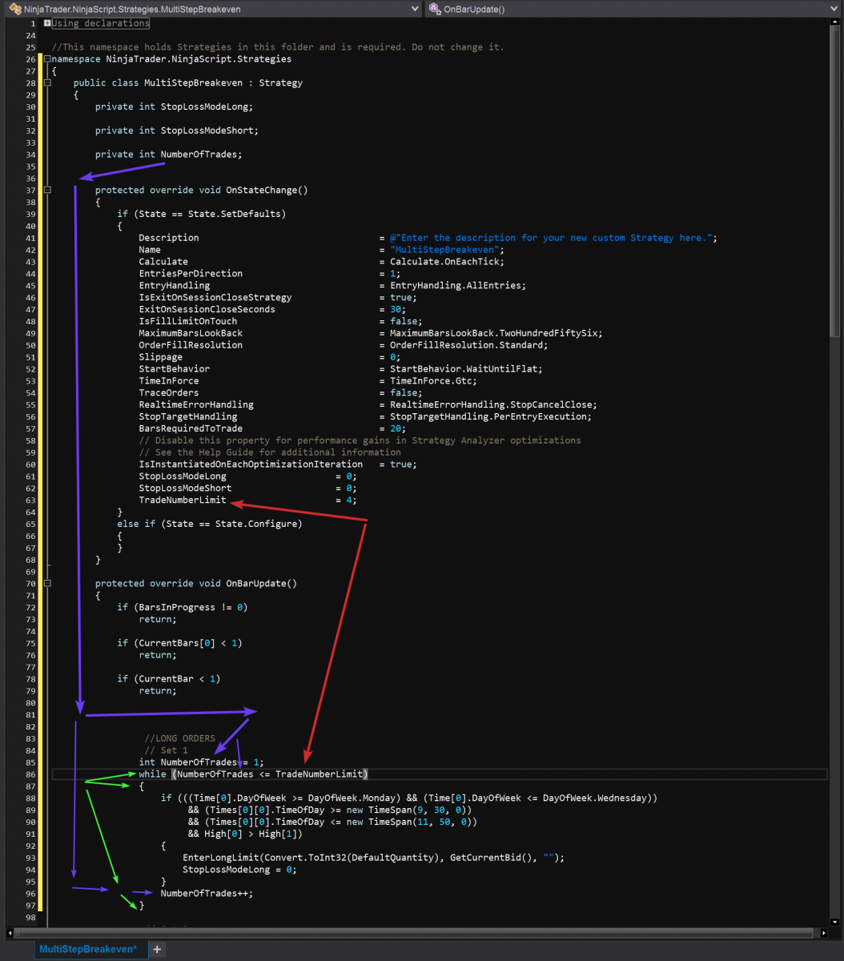844x961 pixels.
Task: Collapse the NinjaTrader.NinjaScript.Strategies namespace fold
Action: [46, 58]
